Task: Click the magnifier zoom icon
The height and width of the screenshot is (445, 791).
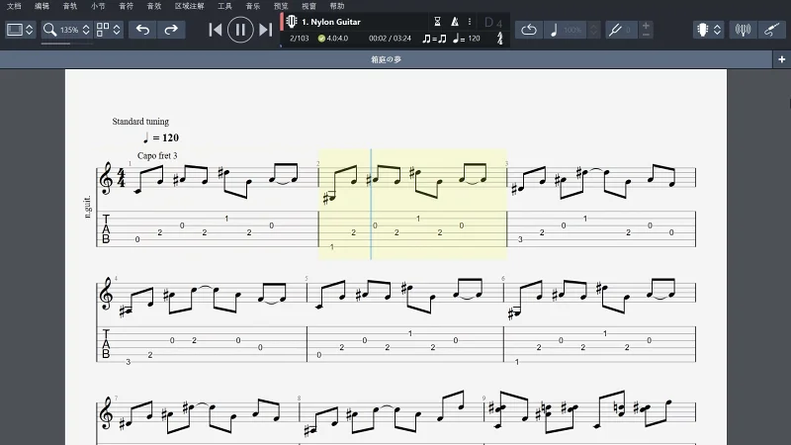Action: [49, 30]
